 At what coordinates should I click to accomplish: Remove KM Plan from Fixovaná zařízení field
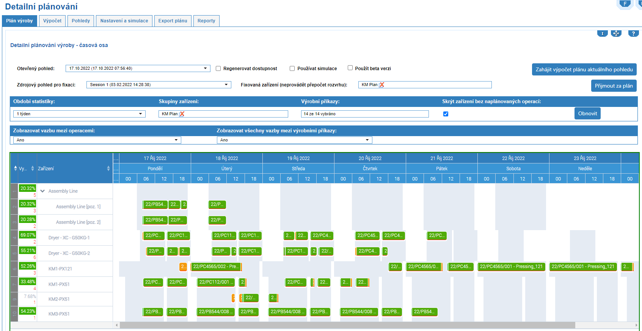point(382,85)
